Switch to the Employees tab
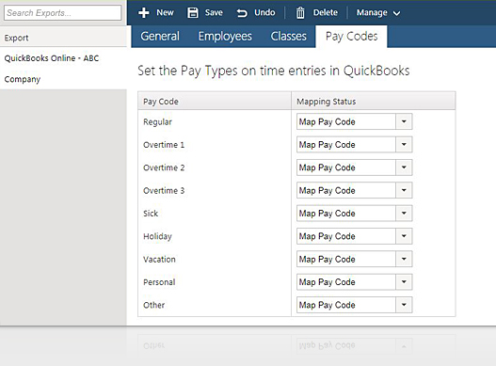This screenshot has height=366, width=496. (225, 37)
